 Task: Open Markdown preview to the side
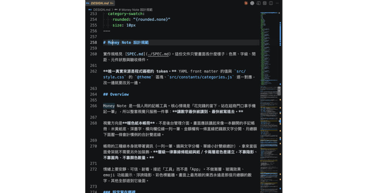(258, 3)
